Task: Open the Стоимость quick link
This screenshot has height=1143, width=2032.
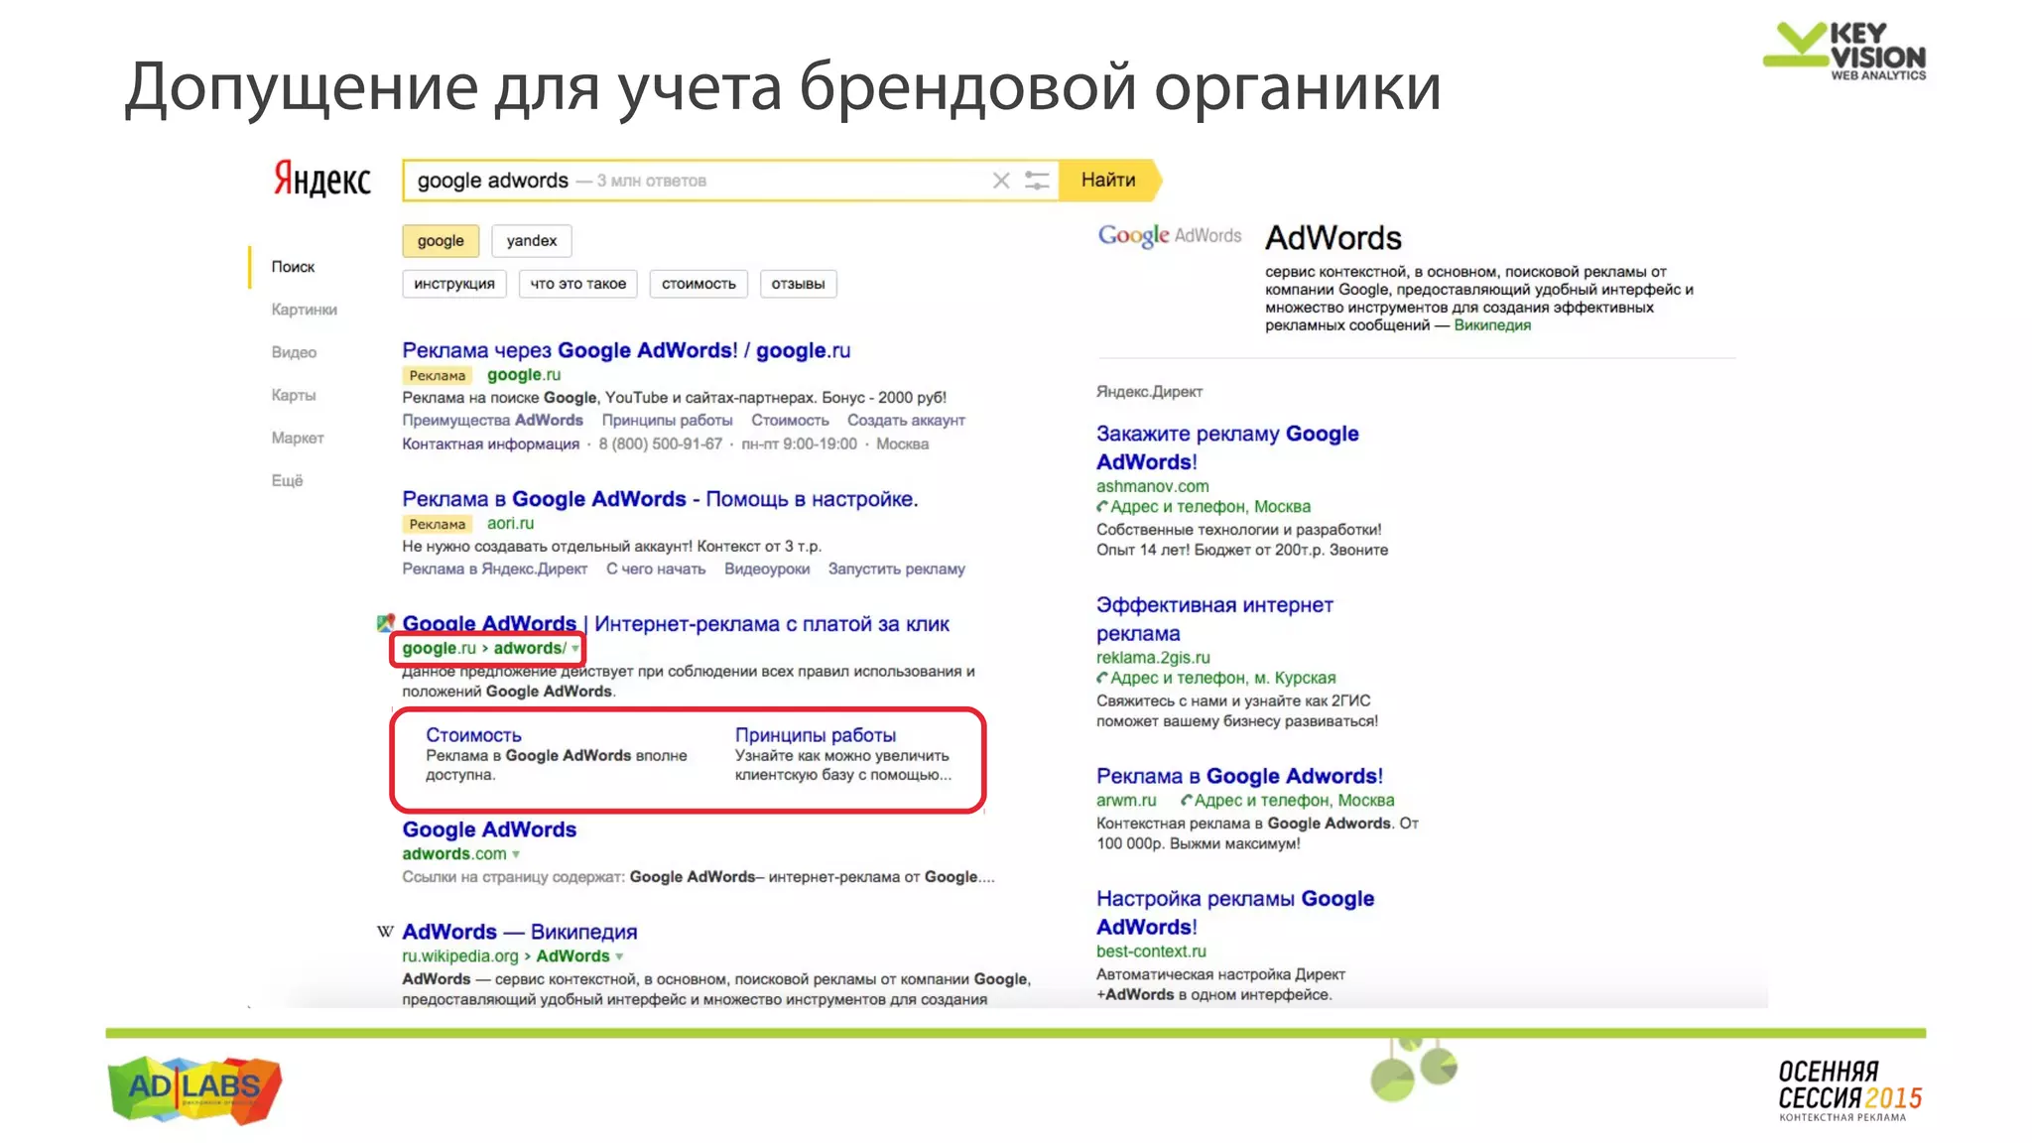Action: (x=473, y=735)
